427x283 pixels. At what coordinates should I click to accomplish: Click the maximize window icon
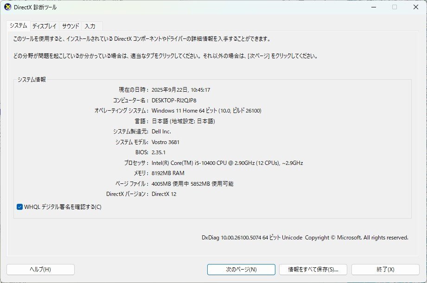pyautogui.click(x=395, y=7)
